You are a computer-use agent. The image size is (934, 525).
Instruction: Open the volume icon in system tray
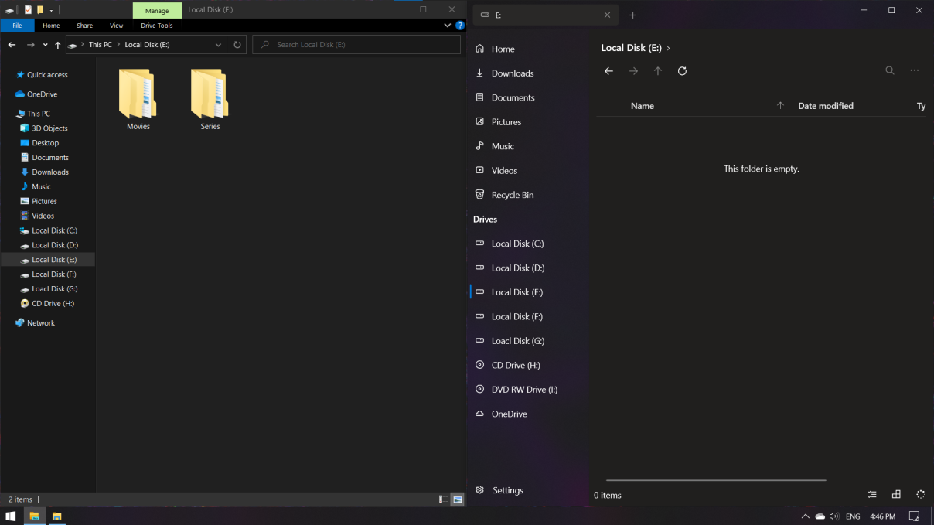835,516
